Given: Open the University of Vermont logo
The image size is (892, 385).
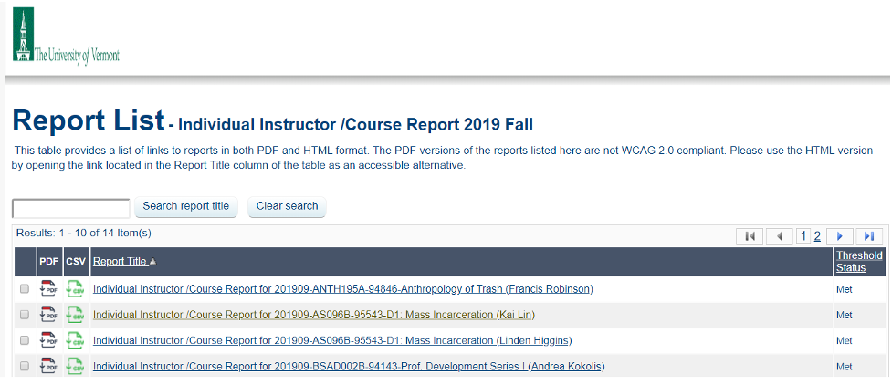Looking at the screenshot, I should pos(66,36).
